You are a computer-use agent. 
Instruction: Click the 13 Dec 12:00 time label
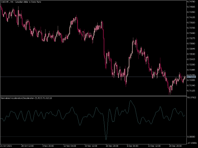click(154, 146)
